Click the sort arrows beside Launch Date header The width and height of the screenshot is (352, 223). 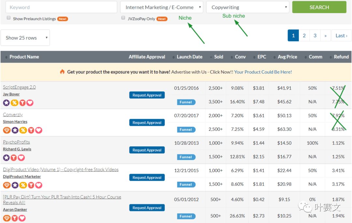tap(173, 57)
